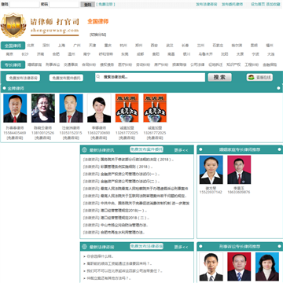Image resolution: width=283 pixels, height=283 pixels.
Task: Open the 免费注册 link
Action: click(105, 4)
